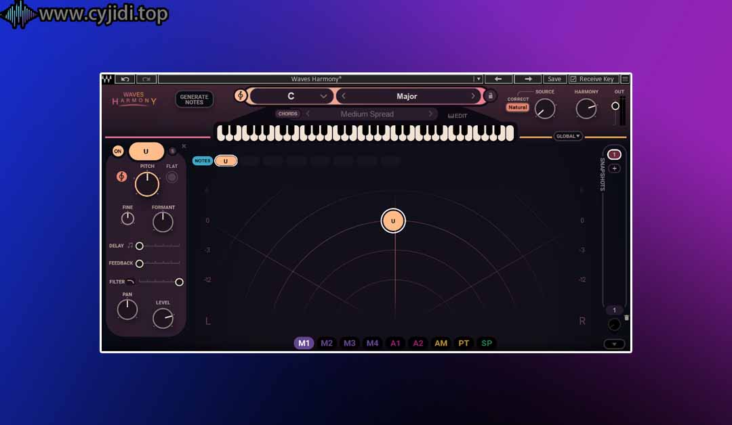Image resolution: width=732 pixels, height=425 pixels.
Task: Expand the snapshots panel down arrow
Action: tap(614, 344)
